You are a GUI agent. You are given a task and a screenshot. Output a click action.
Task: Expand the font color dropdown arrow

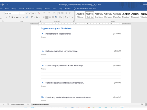tap(39, 17)
